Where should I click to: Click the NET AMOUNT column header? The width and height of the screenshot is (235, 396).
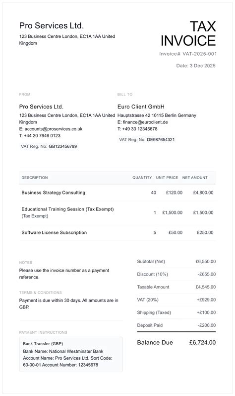pyautogui.click(x=195, y=178)
